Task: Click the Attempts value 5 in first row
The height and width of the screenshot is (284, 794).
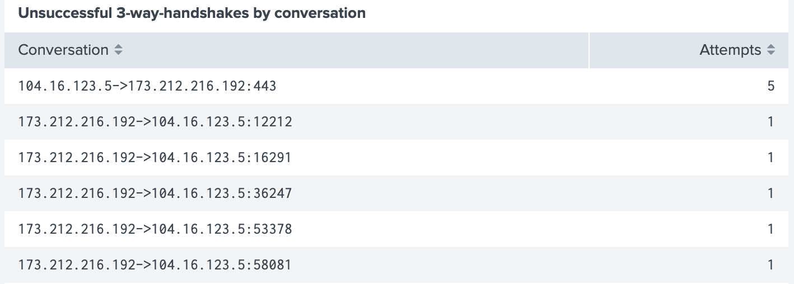Action: [771, 86]
